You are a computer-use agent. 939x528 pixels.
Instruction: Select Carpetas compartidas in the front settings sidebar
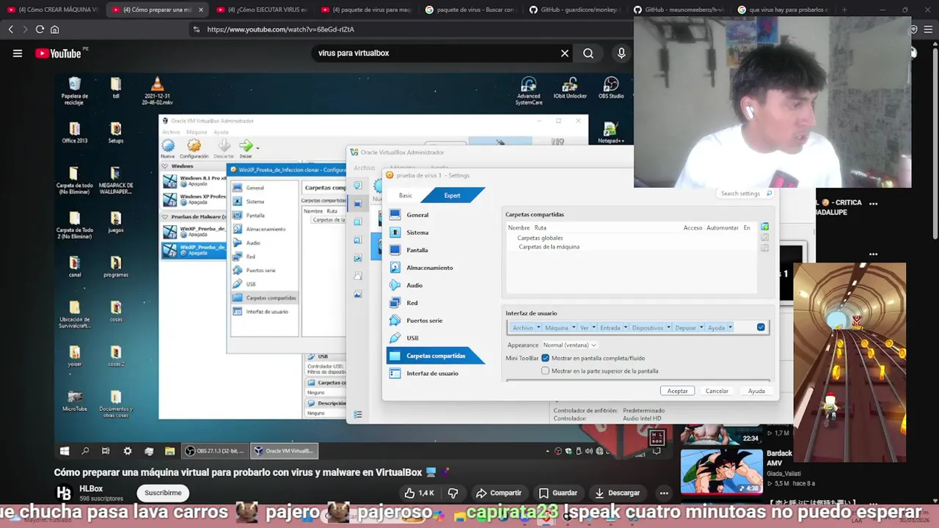point(434,356)
